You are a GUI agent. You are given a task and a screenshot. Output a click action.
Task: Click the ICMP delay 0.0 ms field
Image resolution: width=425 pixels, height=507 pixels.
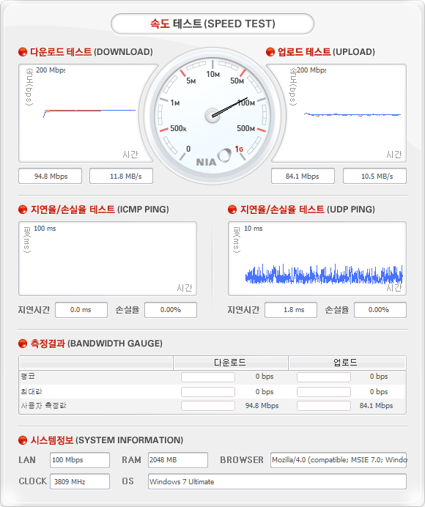pos(81,310)
